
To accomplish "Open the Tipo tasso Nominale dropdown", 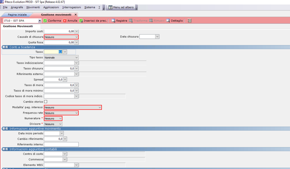I will pos(77,57).
